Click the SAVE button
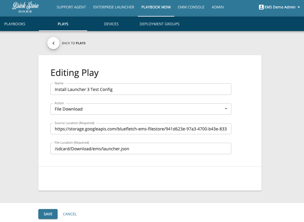 (48, 214)
